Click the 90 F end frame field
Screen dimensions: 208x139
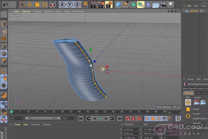69,119
